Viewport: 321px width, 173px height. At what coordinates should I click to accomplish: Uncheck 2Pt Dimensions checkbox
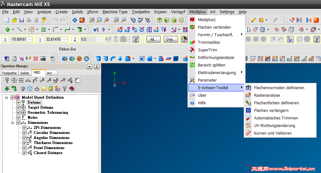[24, 128]
